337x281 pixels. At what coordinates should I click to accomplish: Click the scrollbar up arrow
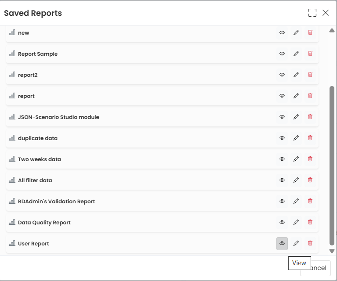click(332, 30)
